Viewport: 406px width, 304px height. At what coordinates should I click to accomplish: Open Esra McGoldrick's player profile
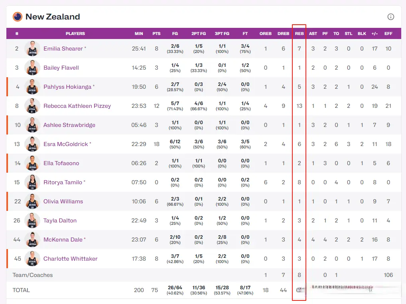click(x=65, y=144)
